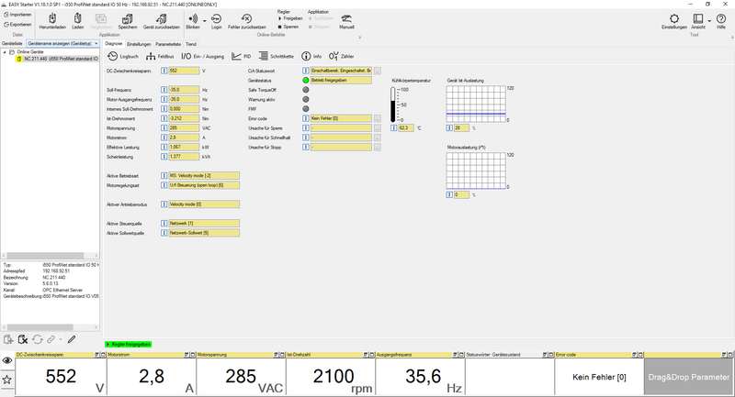Open the Gerätename anzeigen combo box
735x397 pixels.
point(62,43)
